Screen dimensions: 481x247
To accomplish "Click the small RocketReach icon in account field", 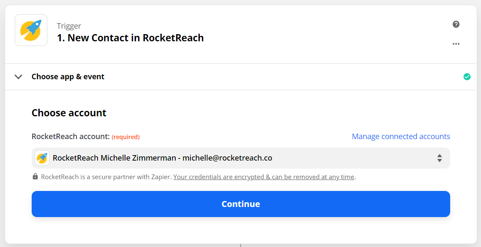I will 42,158.
